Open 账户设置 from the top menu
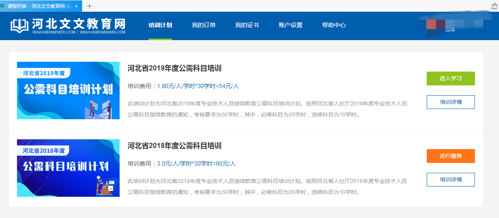 (x=291, y=25)
